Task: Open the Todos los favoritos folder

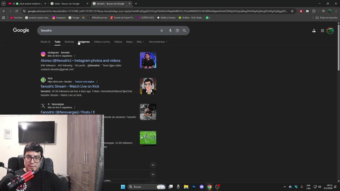Action: 326,18
